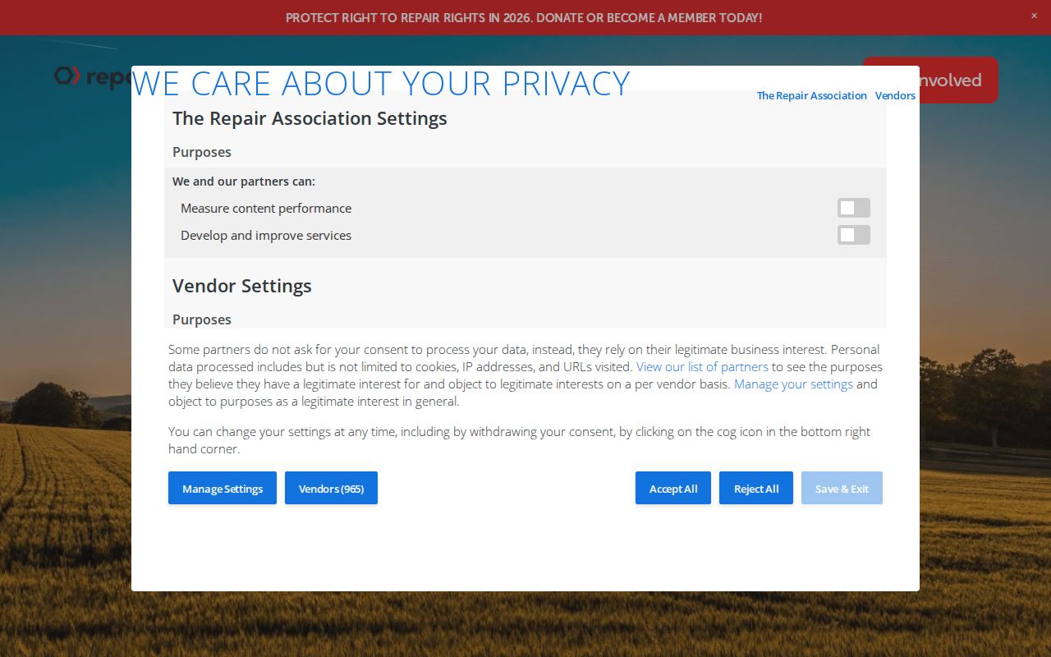Accept all privacy purposes

[x=672, y=488]
